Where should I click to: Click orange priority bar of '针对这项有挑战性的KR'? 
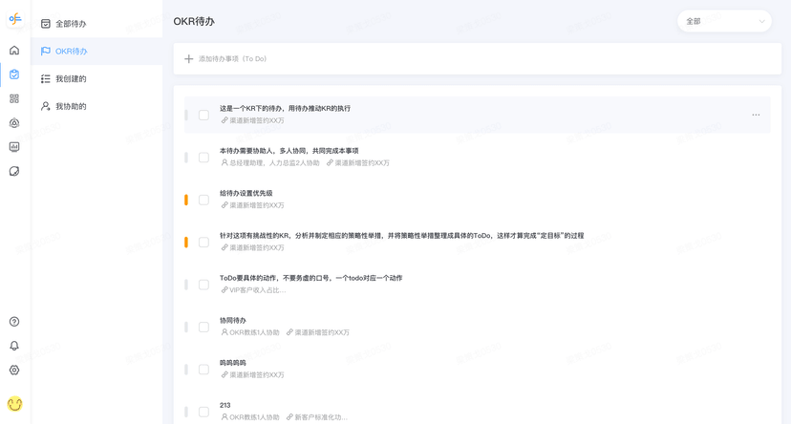point(186,242)
